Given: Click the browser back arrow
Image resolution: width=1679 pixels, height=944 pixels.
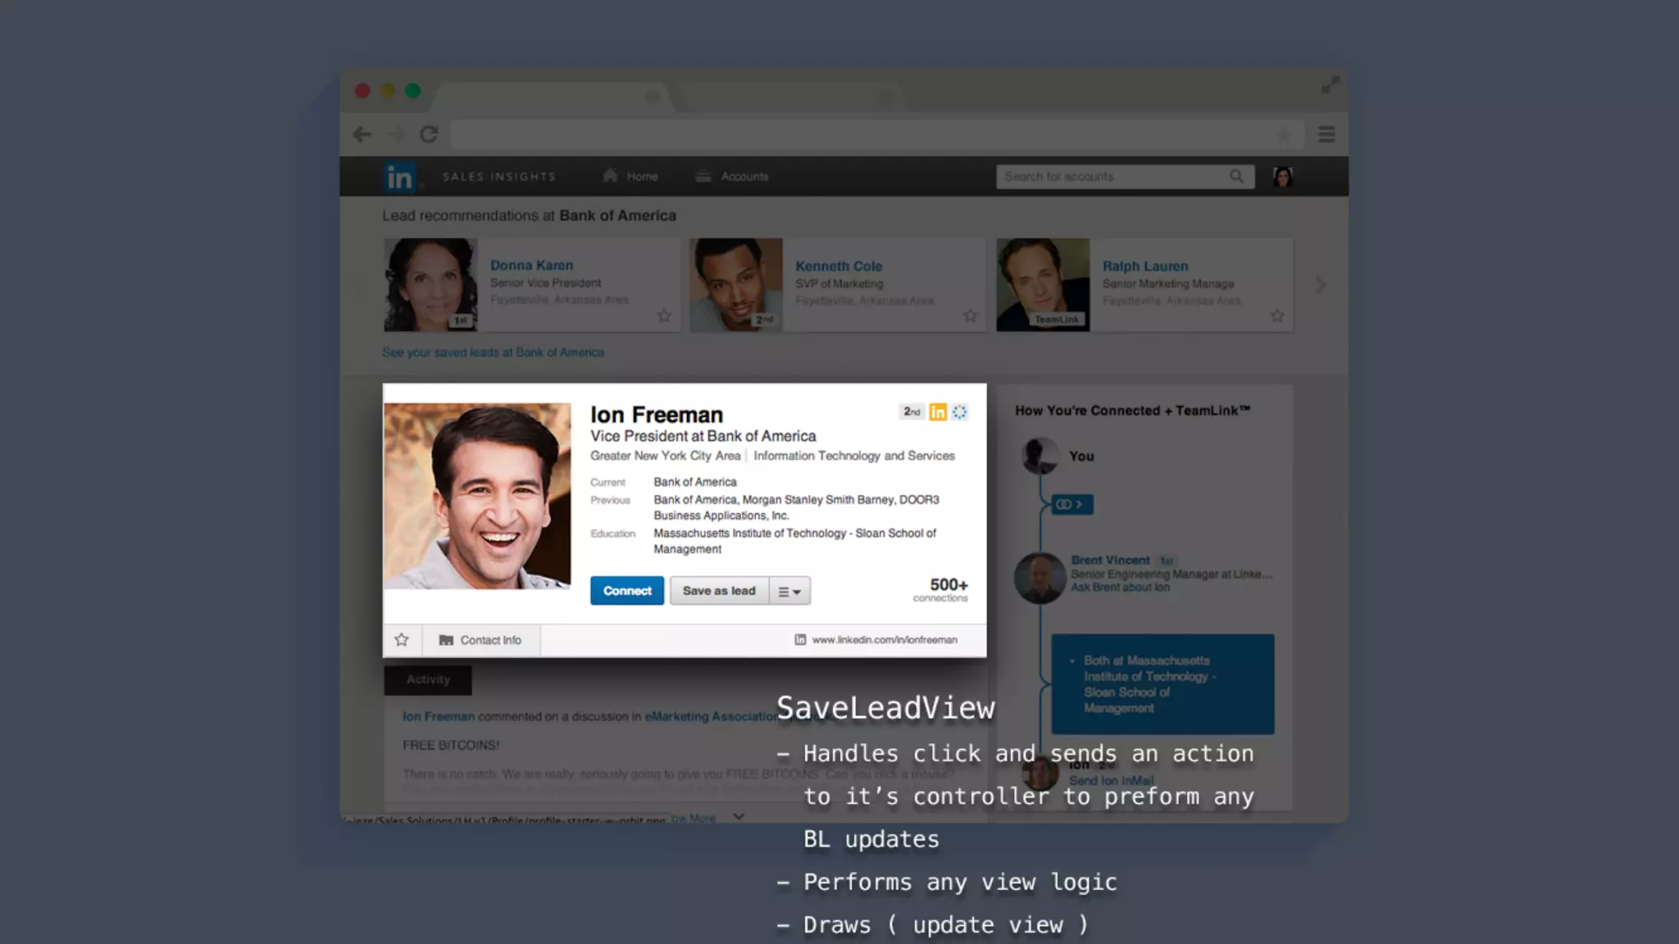Looking at the screenshot, I should 362,134.
